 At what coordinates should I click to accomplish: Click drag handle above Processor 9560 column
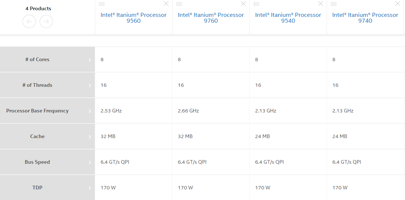(x=102, y=4)
